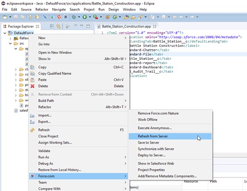Click the Run External Tools icon

click(x=96, y=17)
